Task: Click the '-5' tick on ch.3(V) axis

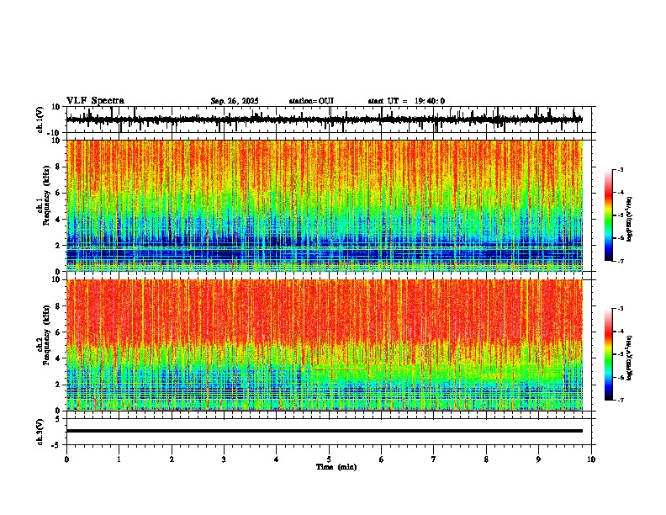Action: (57, 445)
